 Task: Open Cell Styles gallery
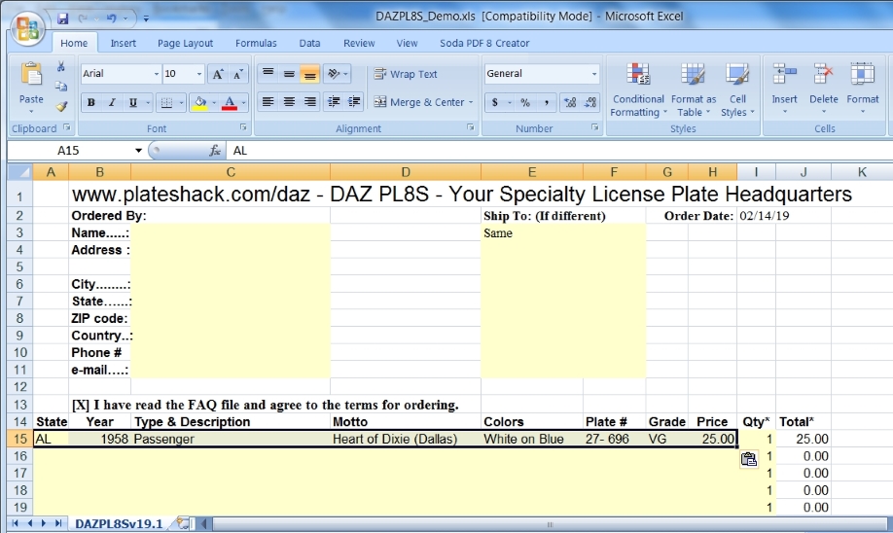tap(737, 89)
